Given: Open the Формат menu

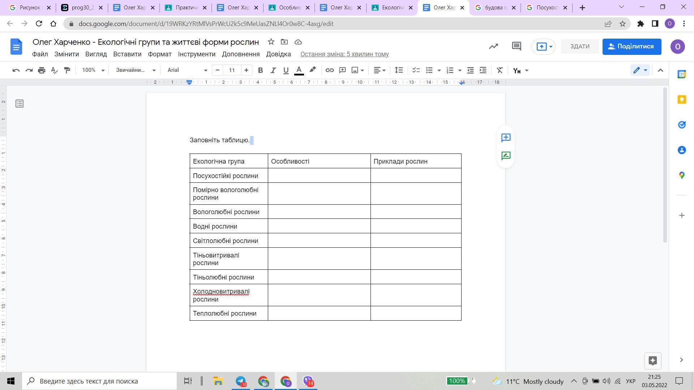Looking at the screenshot, I should tap(159, 54).
